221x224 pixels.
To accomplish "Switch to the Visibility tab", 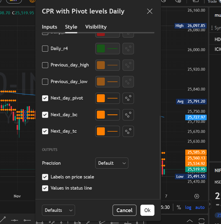I will 96,27.
